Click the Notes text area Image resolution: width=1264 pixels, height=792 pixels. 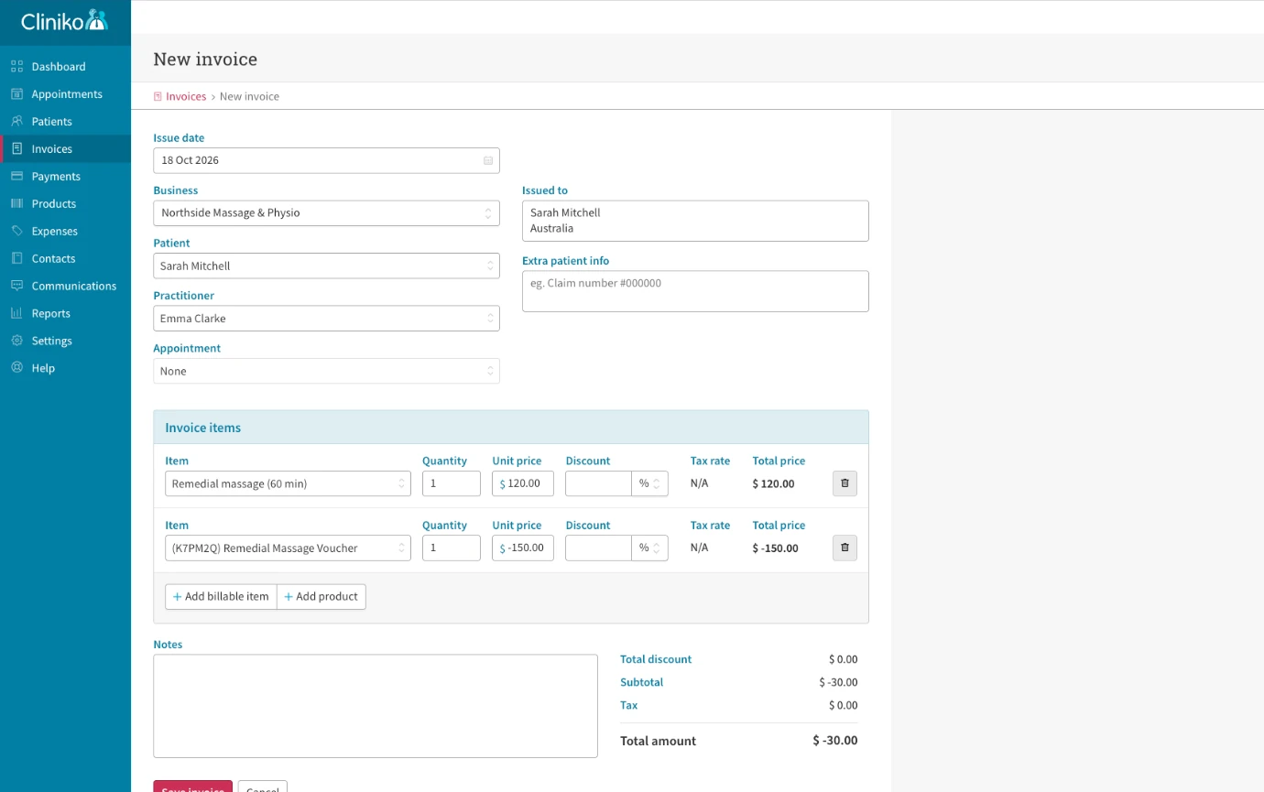(376, 706)
